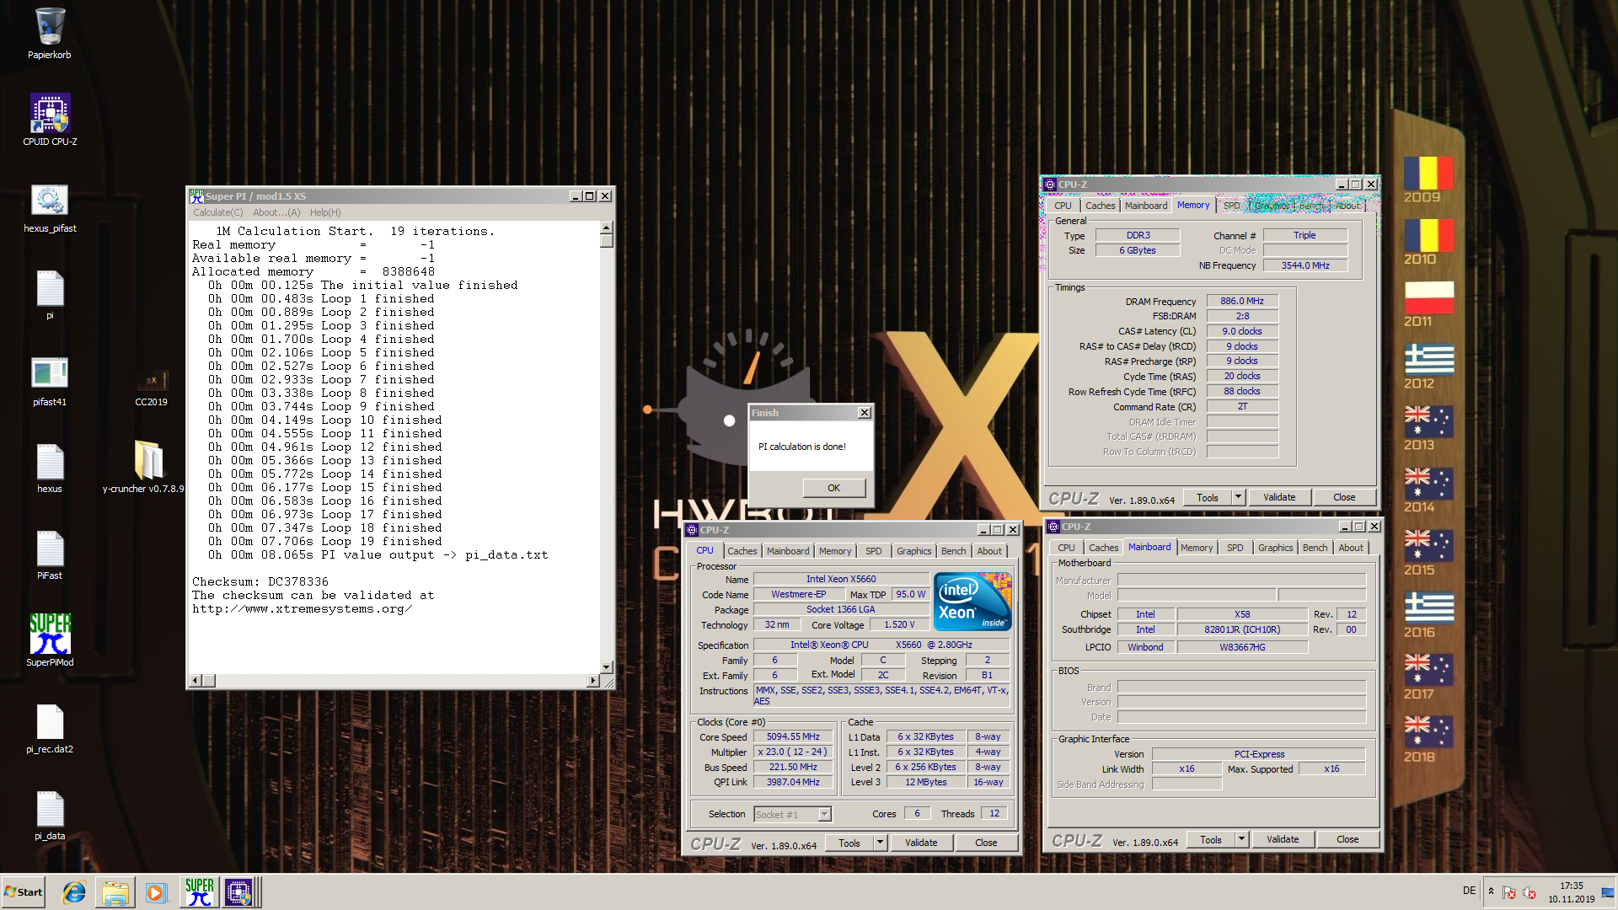Viewport: 1618px width, 910px height.
Task: Click the DRAM Frequency 886.0 MHz value
Action: (x=1242, y=301)
